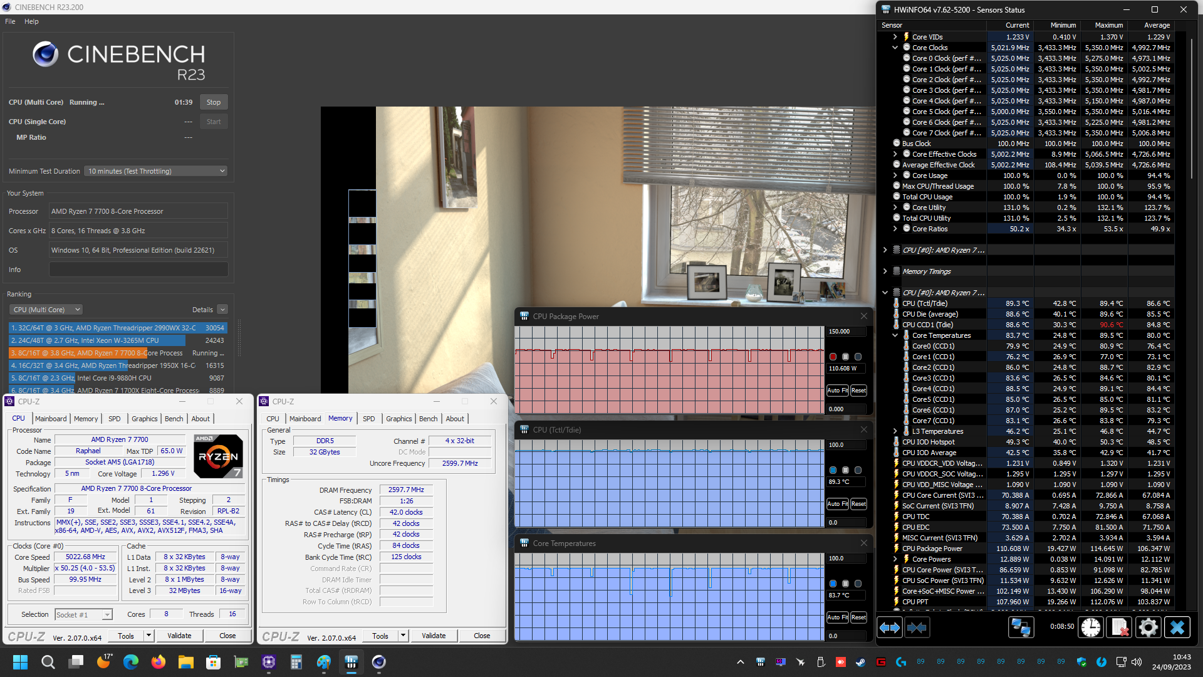The width and height of the screenshot is (1203, 677).
Task: Click blue color swatch in CPU (Tctl/Tdie) graph
Action: (833, 470)
